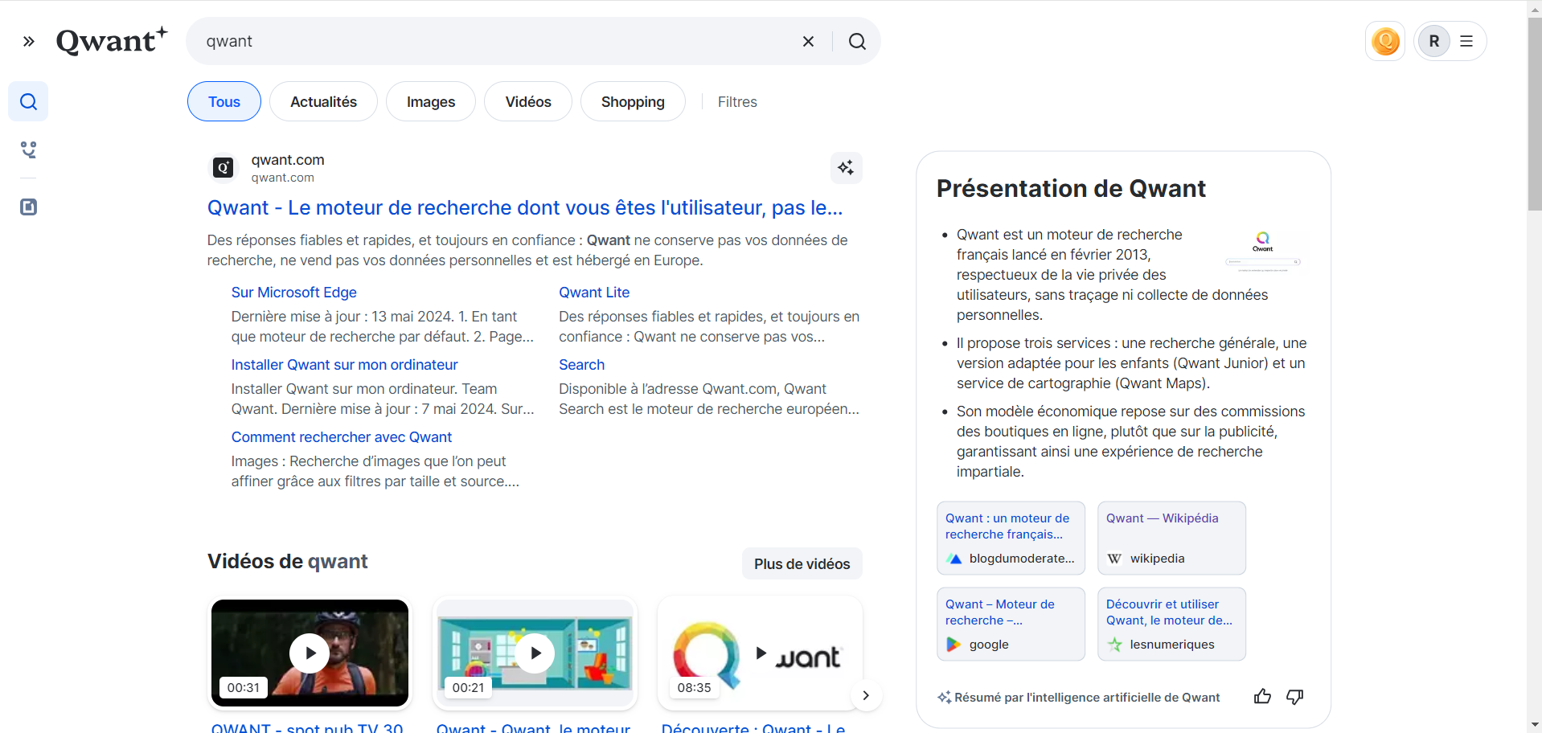The width and height of the screenshot is (1542, 733).
Task: Switch to the Shopping tab
Action: 633,101
